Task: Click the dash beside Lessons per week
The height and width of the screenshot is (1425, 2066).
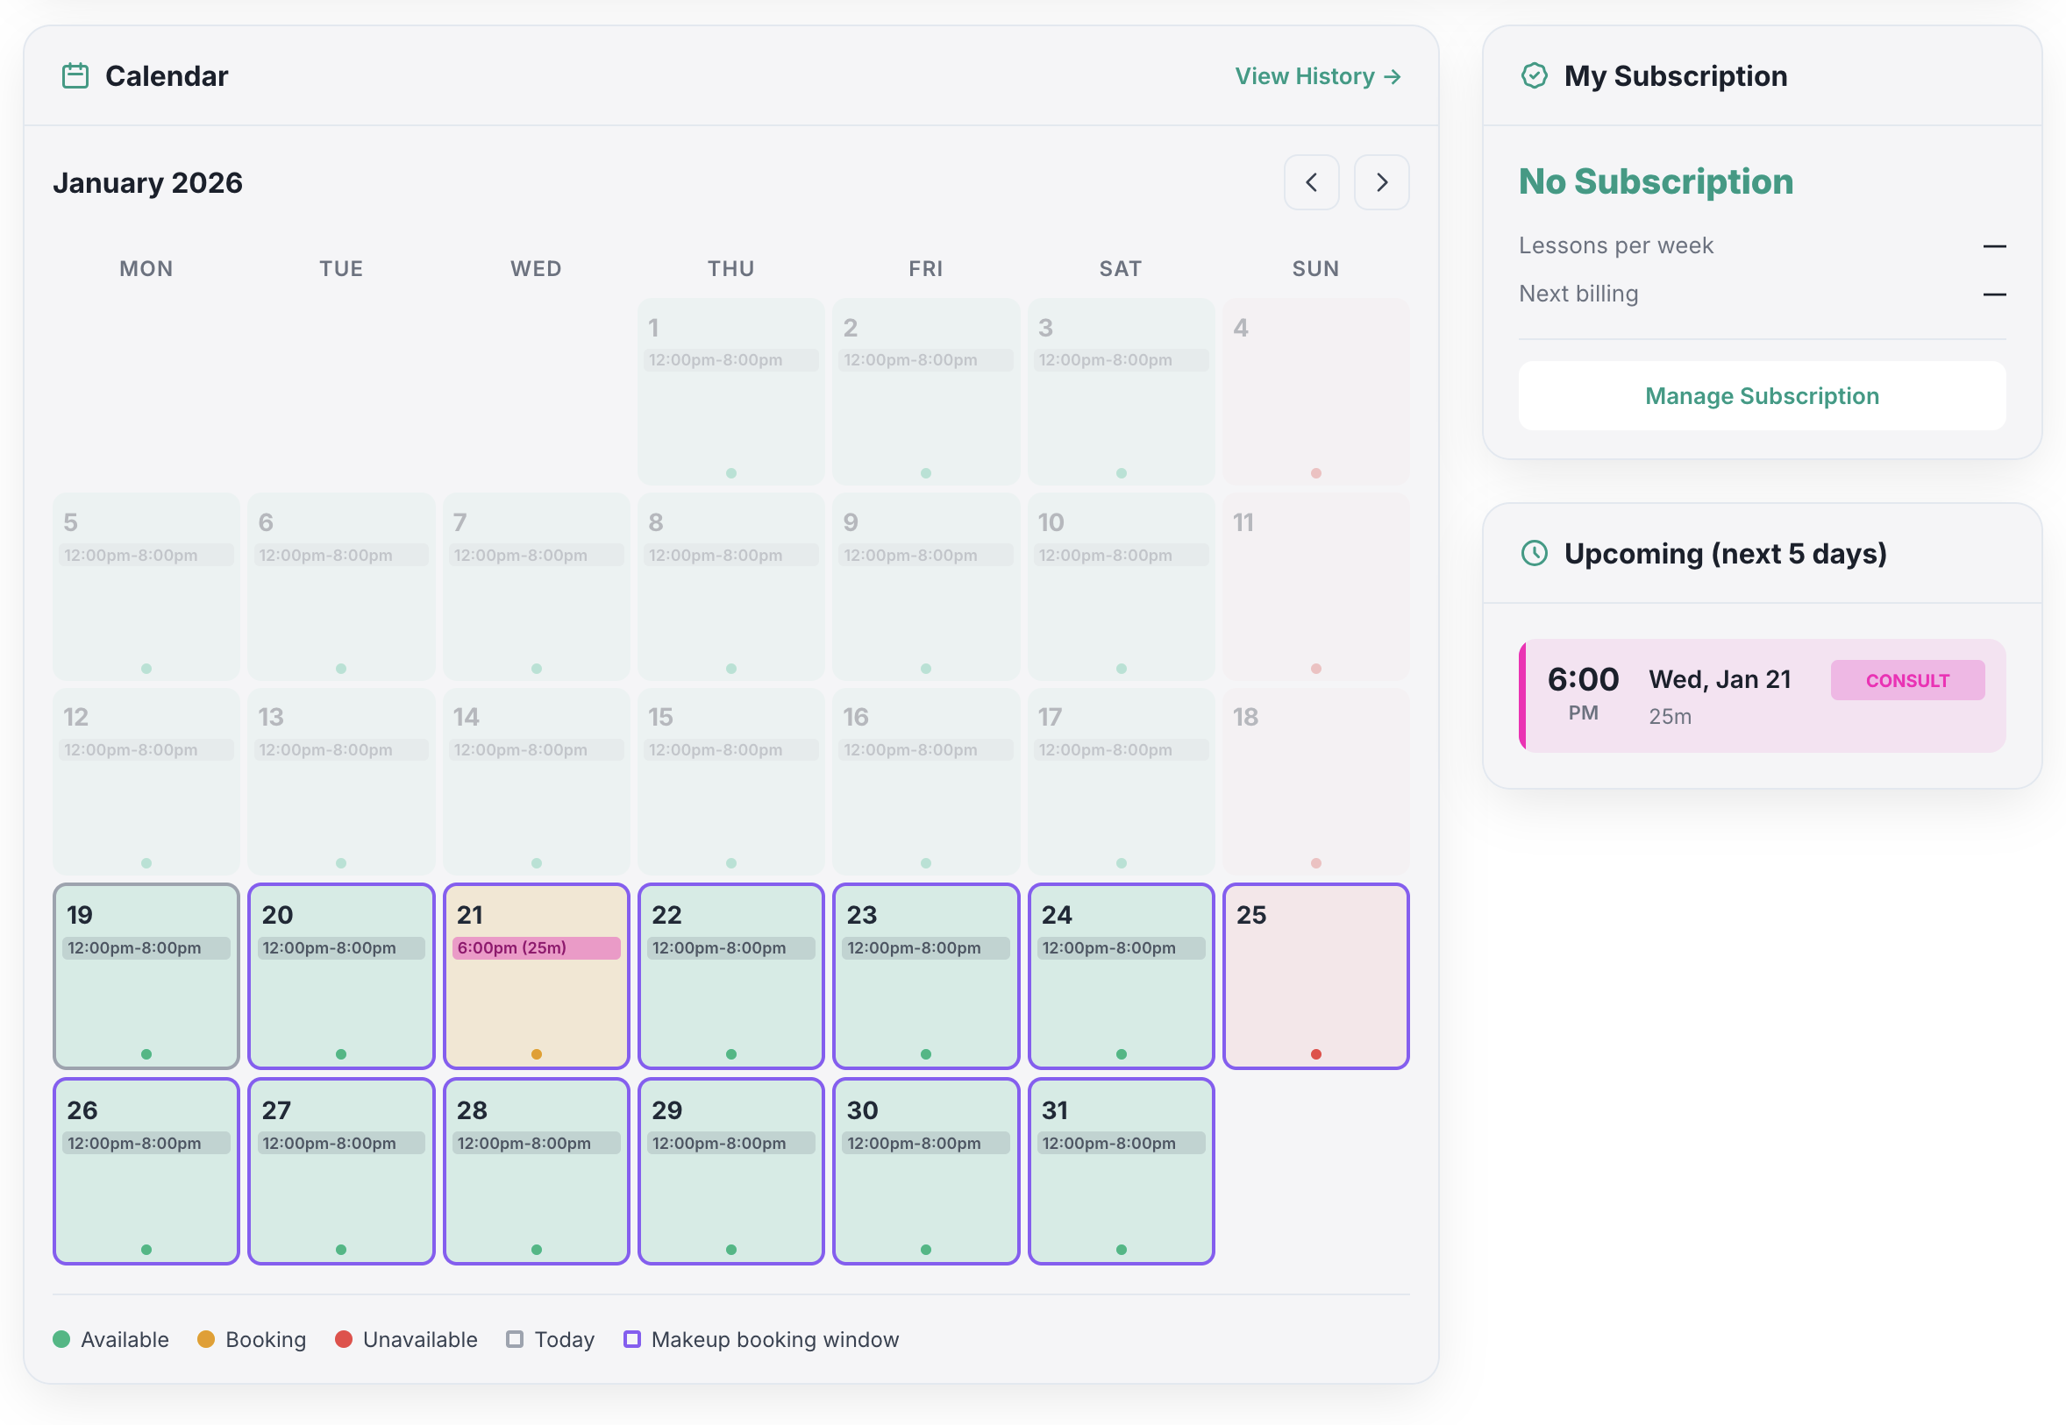Action: [x=1995, y=246]
